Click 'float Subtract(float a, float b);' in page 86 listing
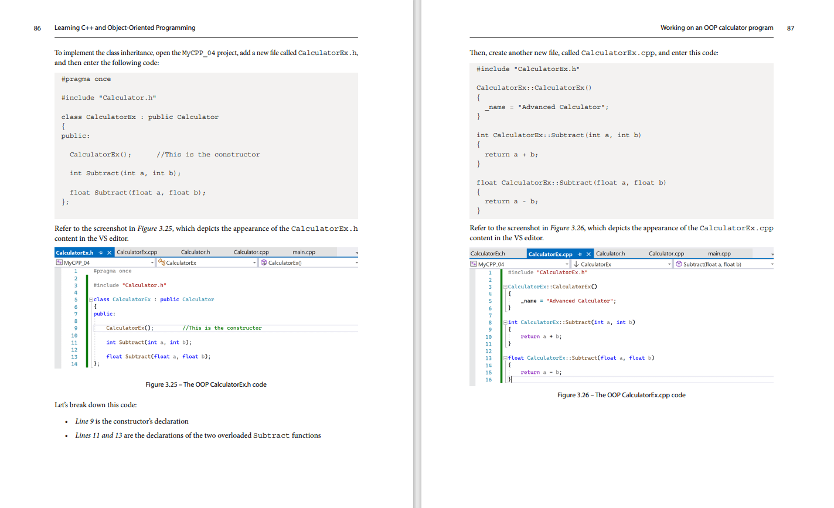 (138, 193)
